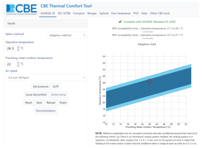
Task: Open the Documentation link button
Action: [46, 111]
